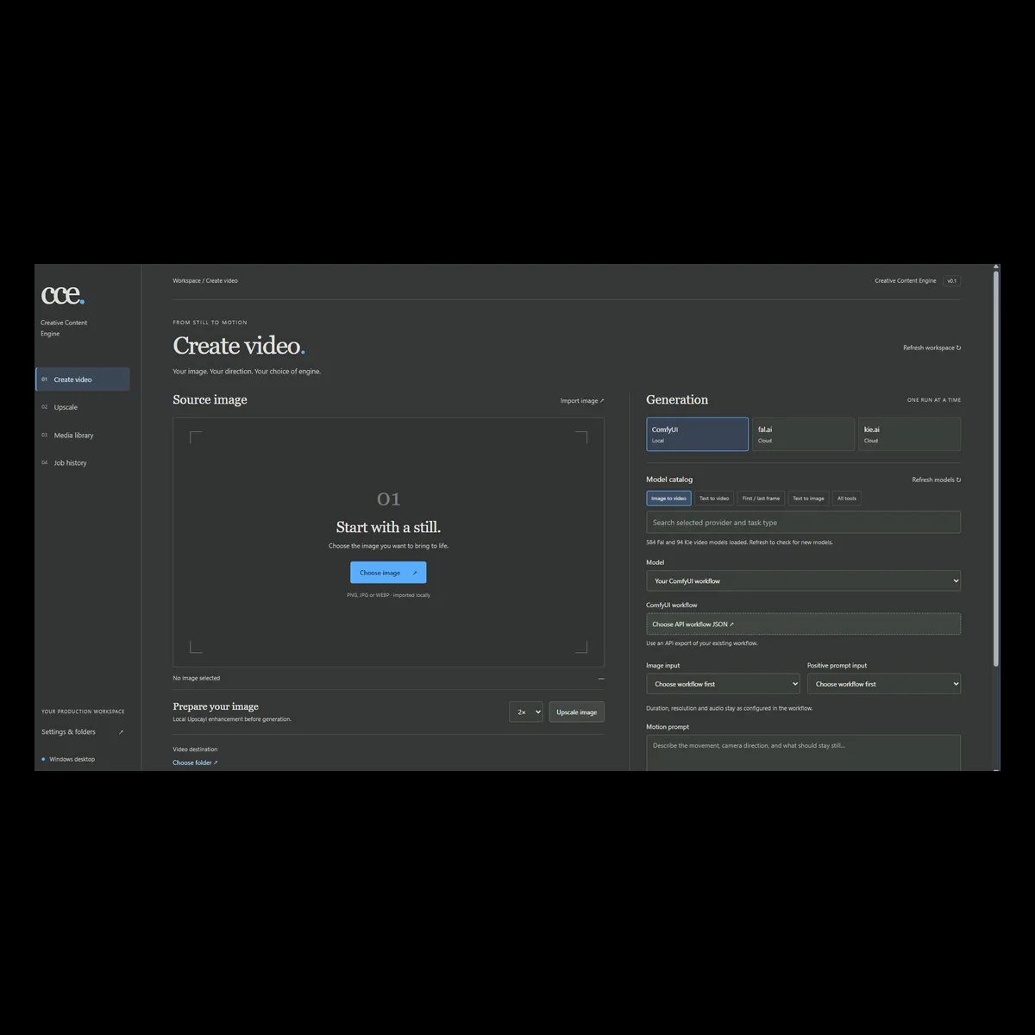Click the Import image link

582,401
